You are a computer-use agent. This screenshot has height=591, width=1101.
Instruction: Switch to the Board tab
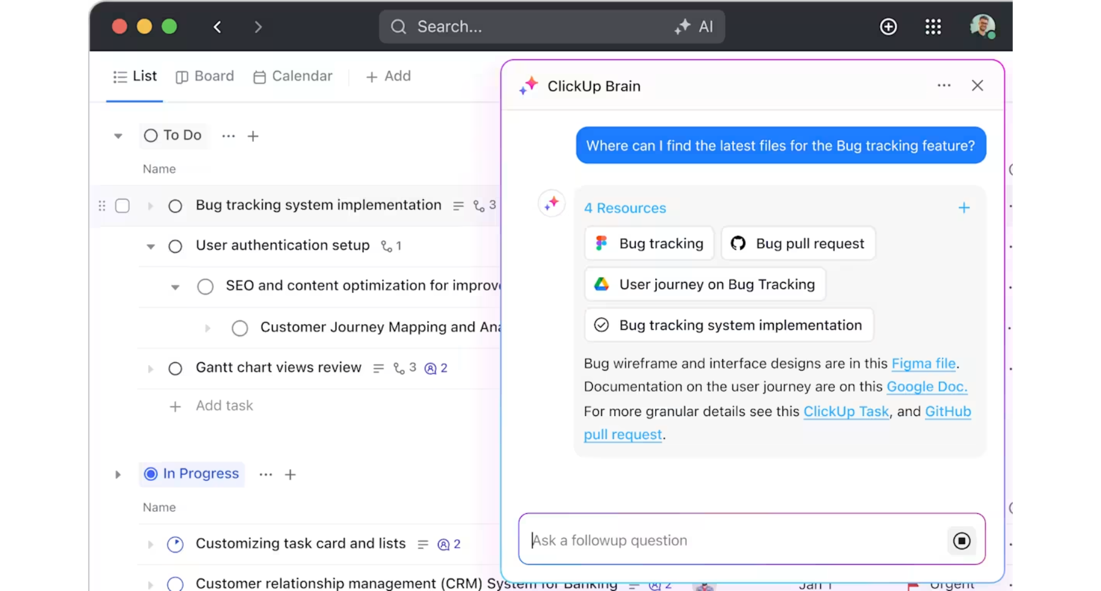[205, 76]
